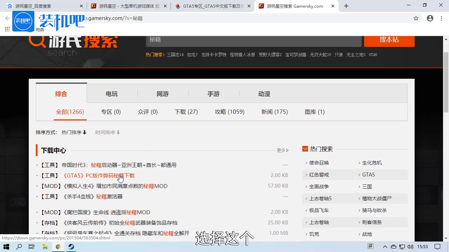Open a new tab with the plus icon

346,6
